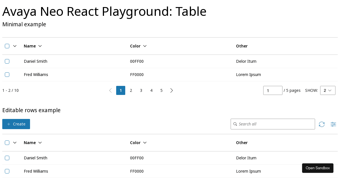
Task: Click the Other column header in Minimal example
Action: (x=242, y=46)
